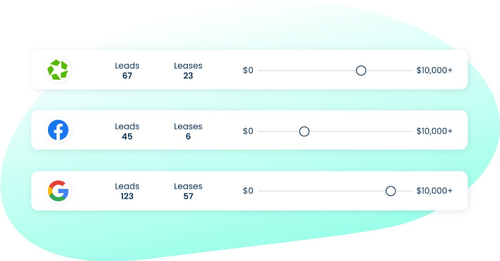Viewport: 500px width, 261px height.
Task: Select the 45 leads count for Facebook
Action: pos(127,136)
